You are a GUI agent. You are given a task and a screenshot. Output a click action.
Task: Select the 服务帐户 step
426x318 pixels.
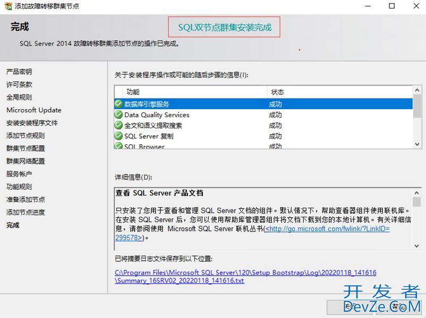[19, 174]
